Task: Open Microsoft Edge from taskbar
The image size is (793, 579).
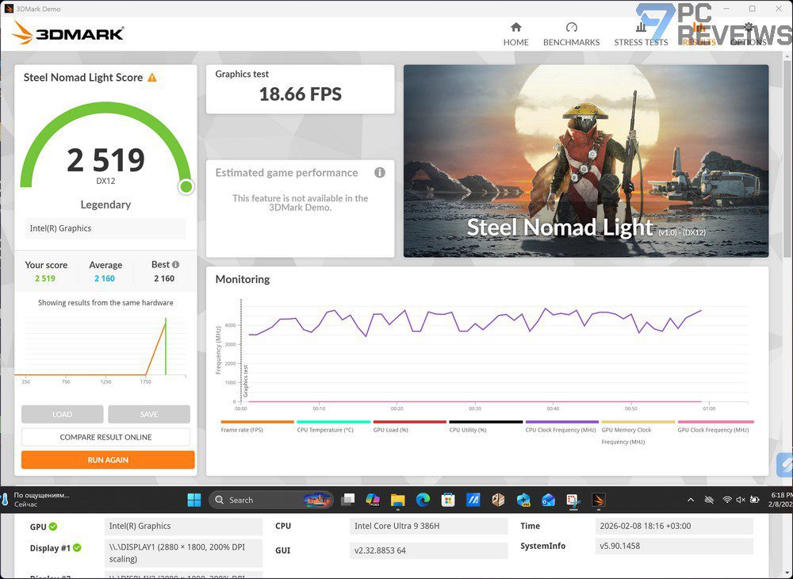Action: 423,500
